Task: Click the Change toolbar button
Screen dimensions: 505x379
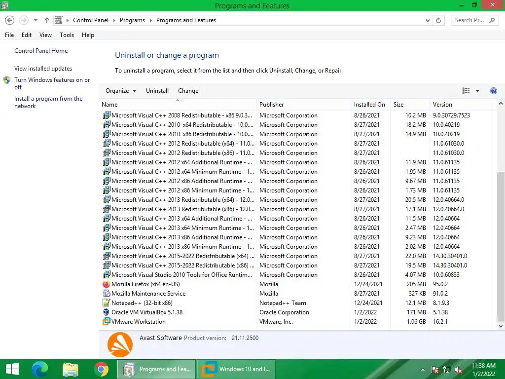Action: [x=188, y=91]
